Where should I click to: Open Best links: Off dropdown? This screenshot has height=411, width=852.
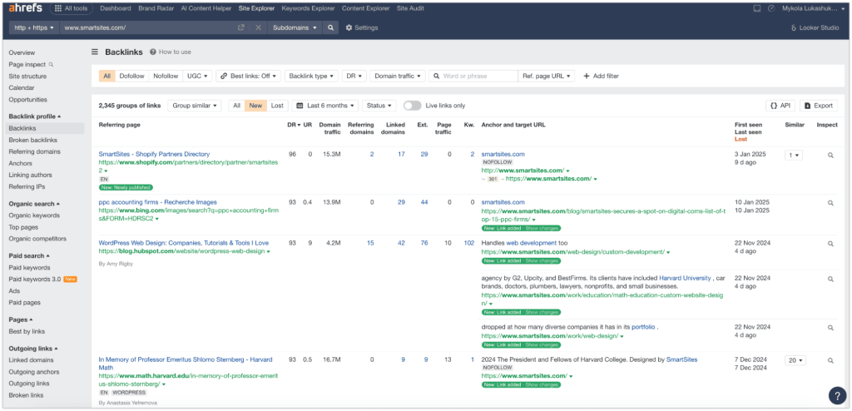tap(248, 76)
